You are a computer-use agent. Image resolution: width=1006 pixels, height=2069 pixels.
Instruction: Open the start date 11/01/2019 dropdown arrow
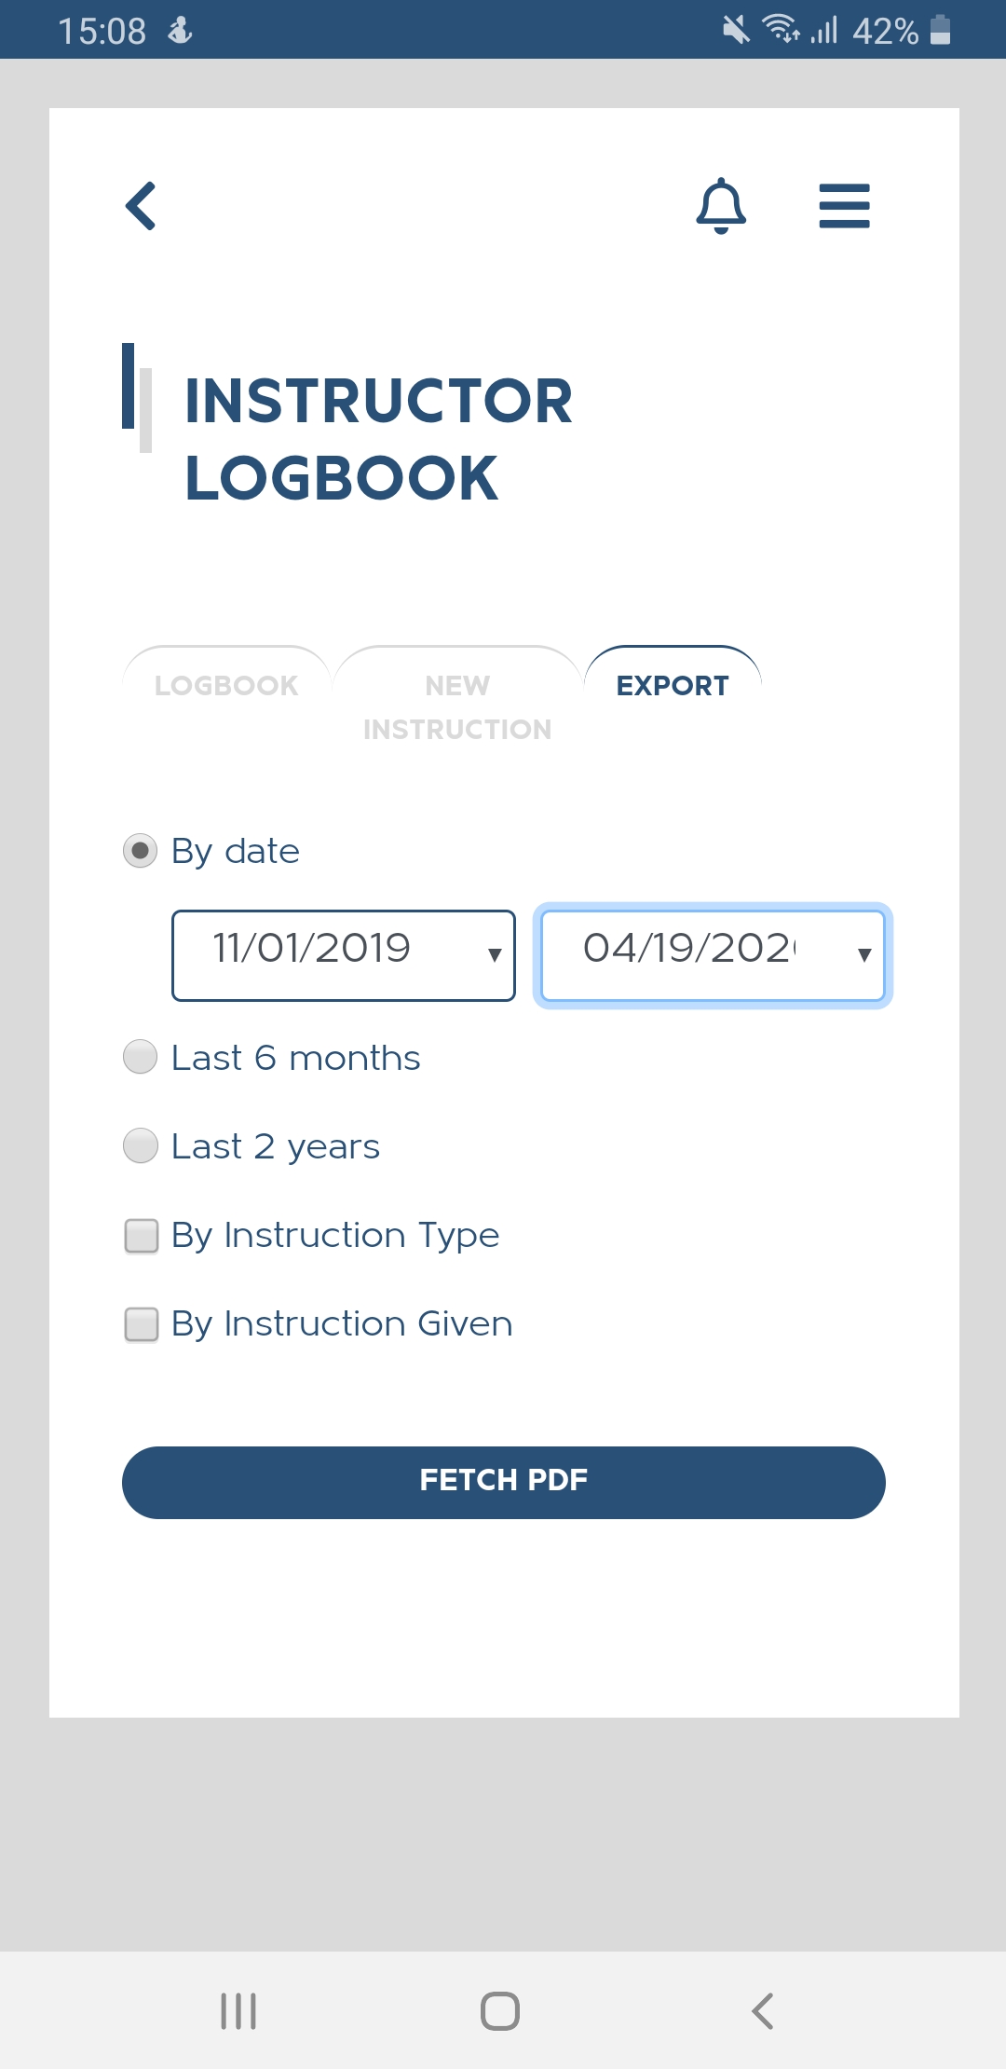point(495,954)
